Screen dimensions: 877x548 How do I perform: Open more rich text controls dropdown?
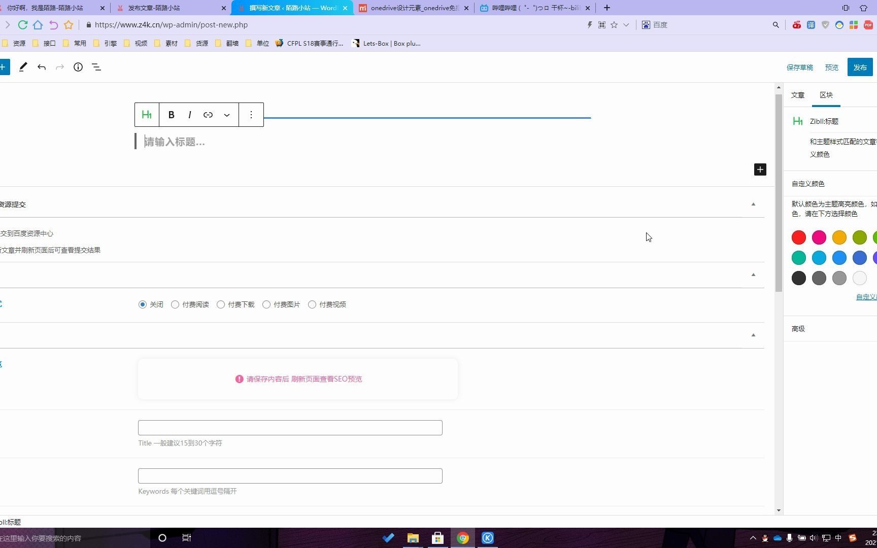click(227, 115)
